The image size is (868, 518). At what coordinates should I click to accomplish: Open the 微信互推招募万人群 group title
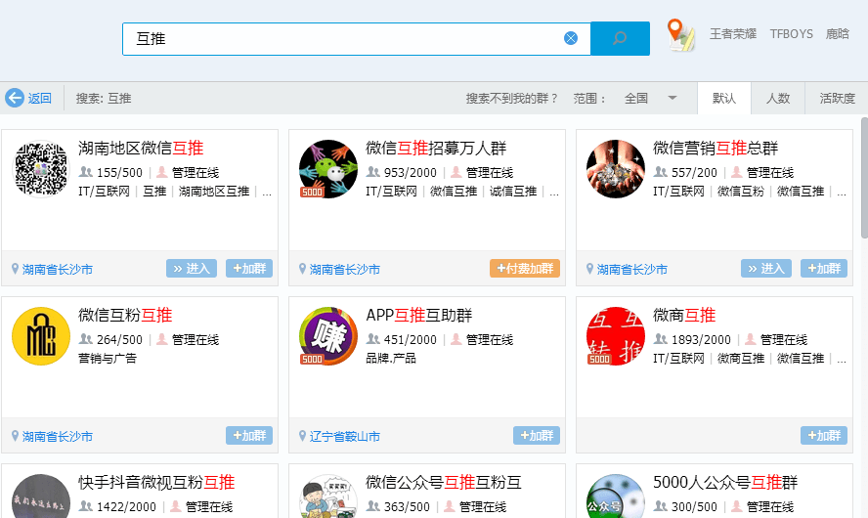pyautogui.click(x=436, y=148)
